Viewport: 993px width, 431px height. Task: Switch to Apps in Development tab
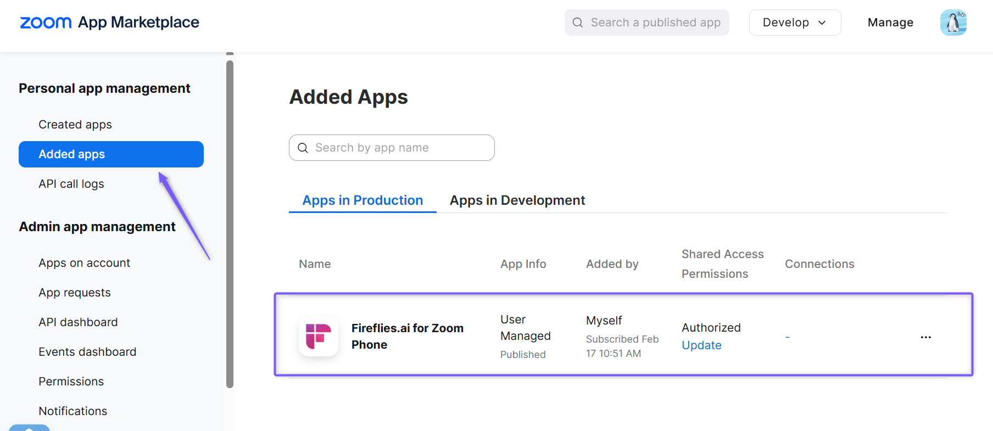click(517, 200)
